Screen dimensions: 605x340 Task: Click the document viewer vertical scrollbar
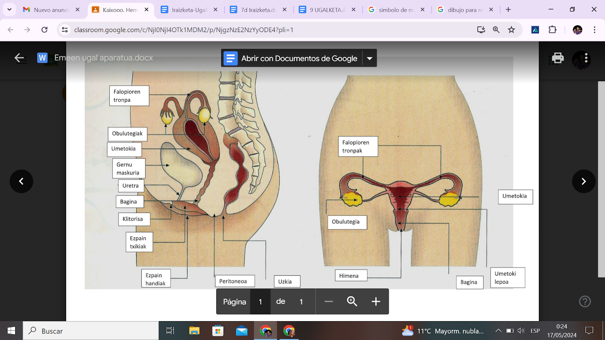click(x=601, y=179)
